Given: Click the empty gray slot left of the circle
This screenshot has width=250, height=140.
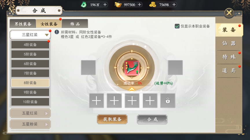Looking at the screenshot, I should (88, 68).
